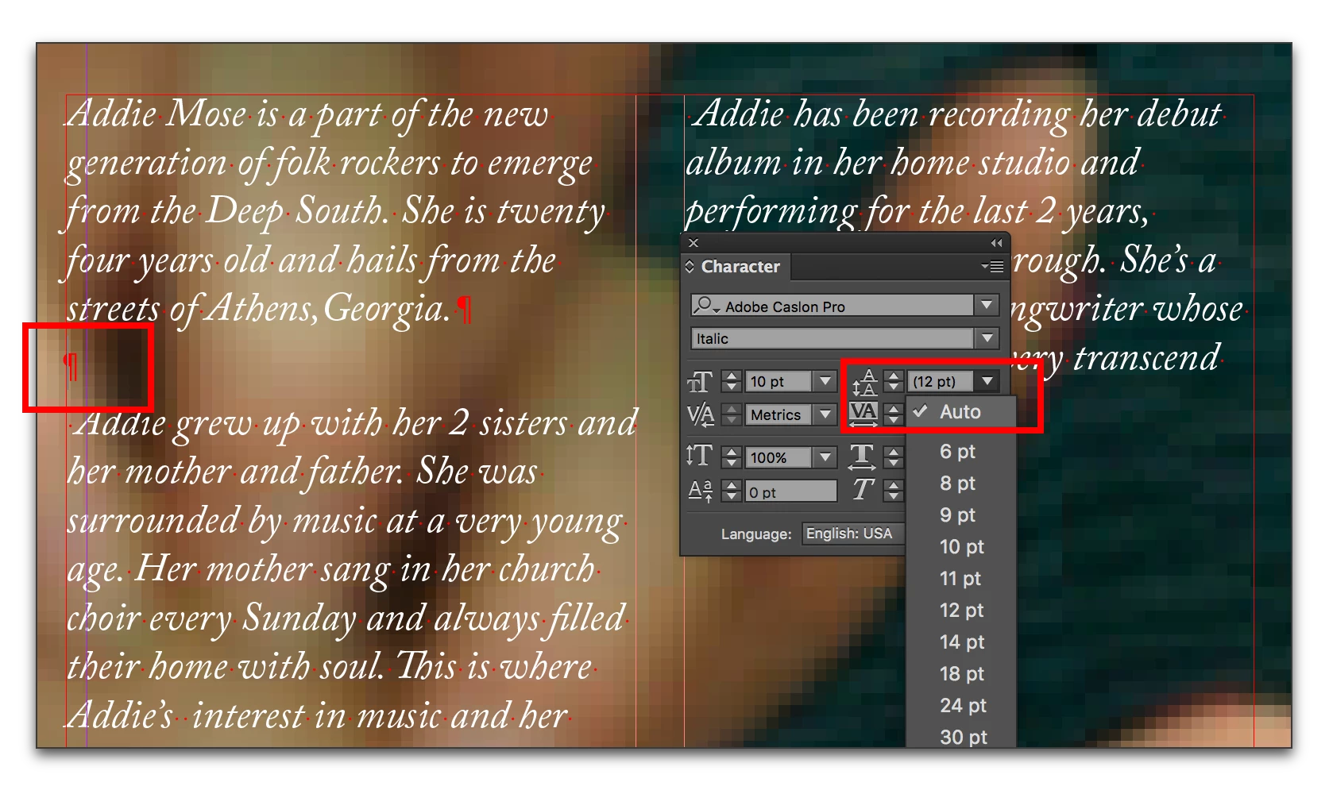Viewport: 1329px width, 790px height.
Task: Edit the 10 pt font size field
Action: [x=778, y=382]
